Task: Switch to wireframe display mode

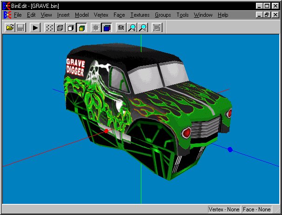Action: coord(60,28)
